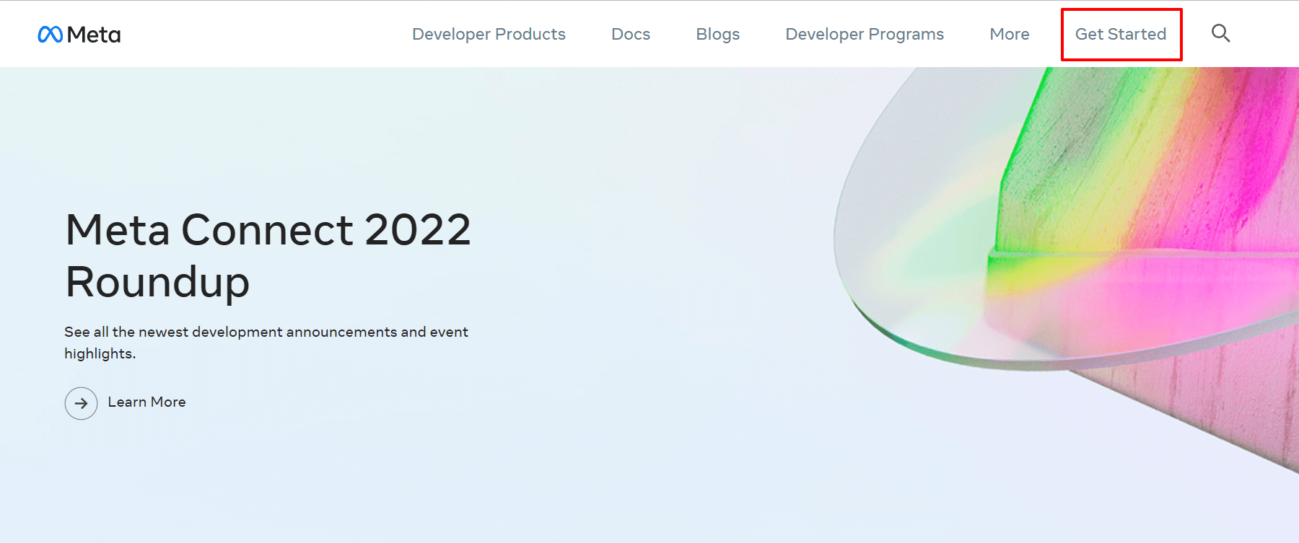Follow the Learn More link
The image size is (1299, 543).
146,402
